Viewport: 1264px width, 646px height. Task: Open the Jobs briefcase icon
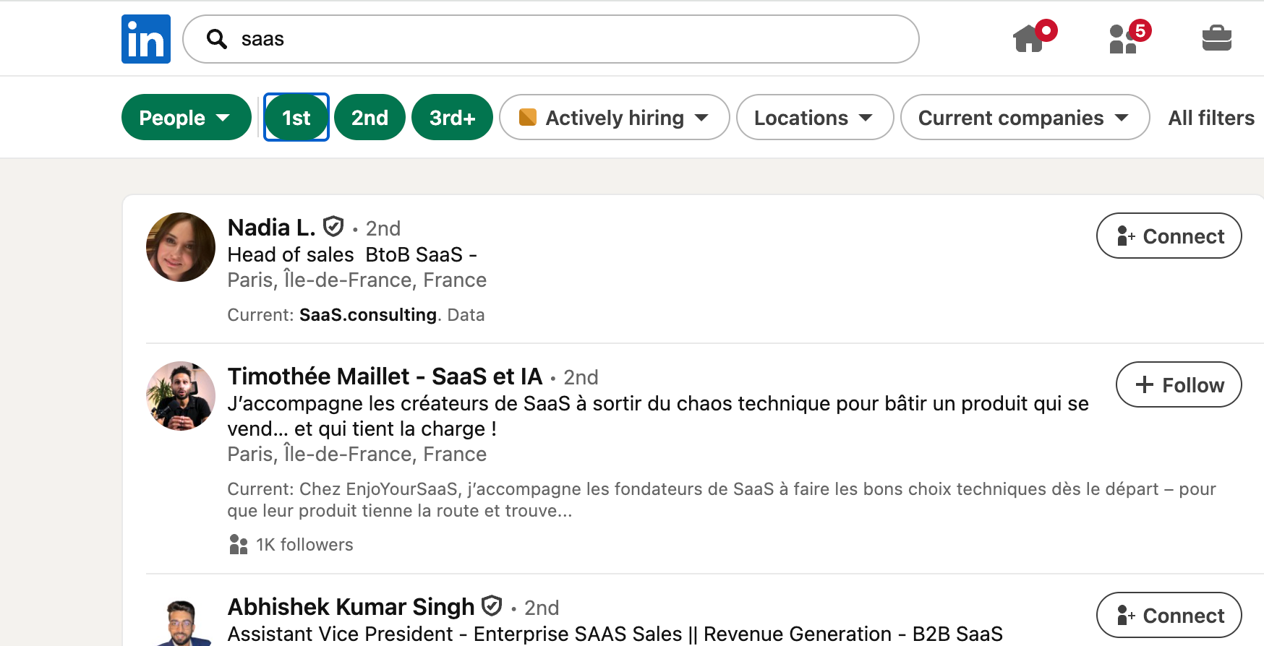point(1217,38)
